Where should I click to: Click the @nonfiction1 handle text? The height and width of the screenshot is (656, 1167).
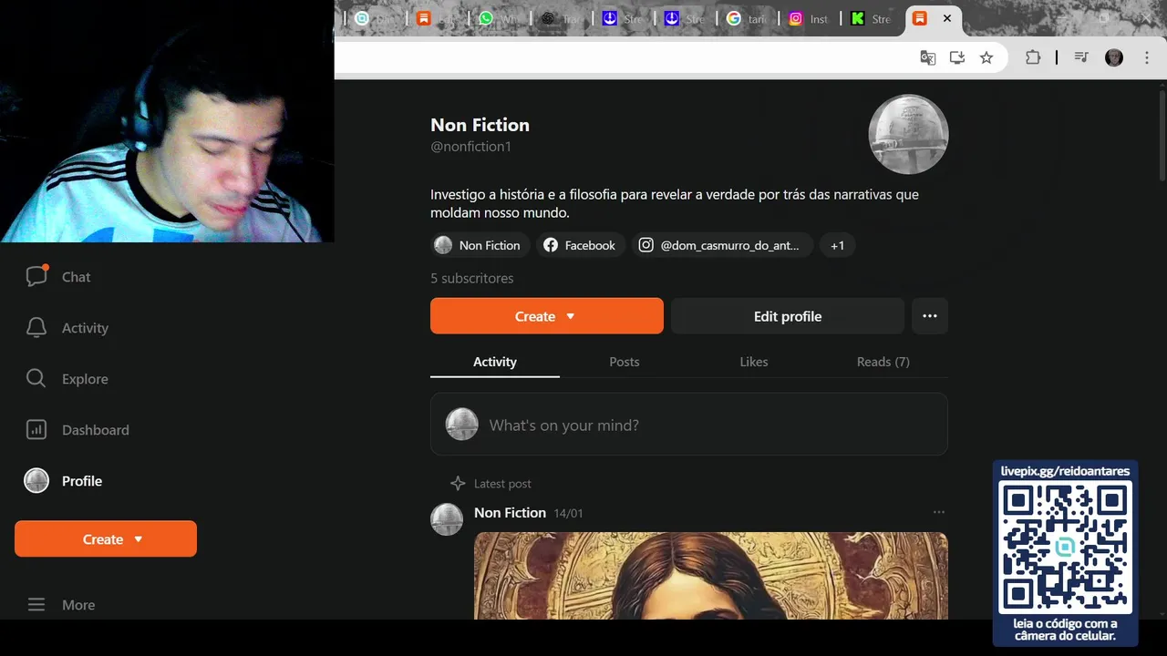point(470,147)
